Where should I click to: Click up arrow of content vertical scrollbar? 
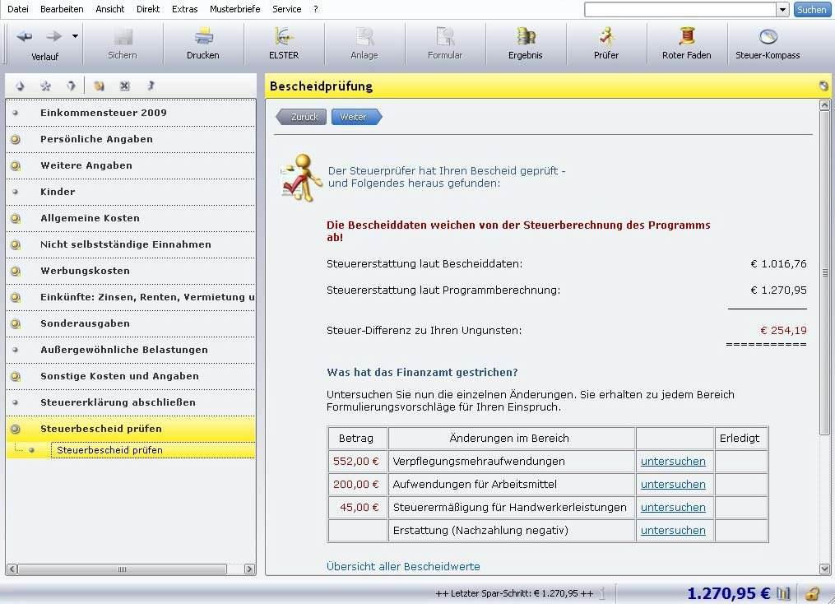coord(824,105)
